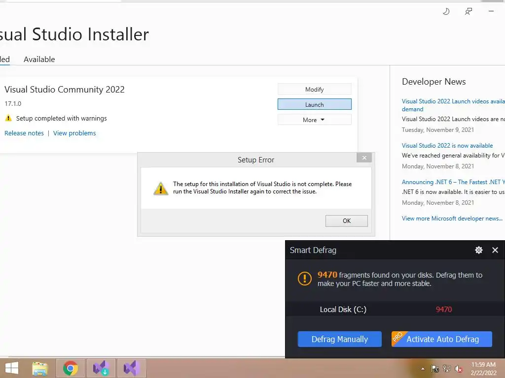Click the Smart Defrag alert exclamation icon
The height and width of the screenshot is (378, 505).
click(x=304, y=279)
